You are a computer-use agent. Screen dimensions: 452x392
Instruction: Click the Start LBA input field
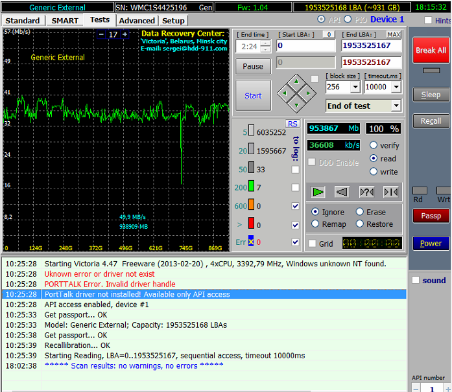(x=305, y=46)
